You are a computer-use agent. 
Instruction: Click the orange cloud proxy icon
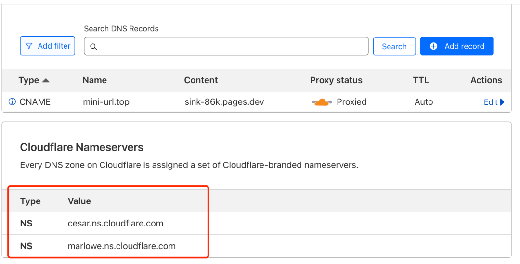tap(322, 102)
